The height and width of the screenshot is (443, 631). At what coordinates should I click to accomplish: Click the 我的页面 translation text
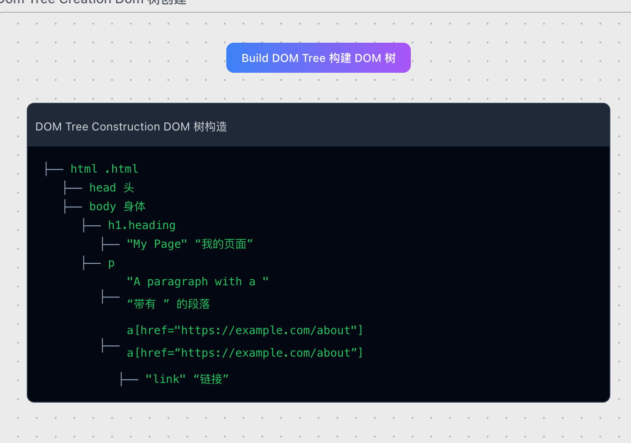223,244
